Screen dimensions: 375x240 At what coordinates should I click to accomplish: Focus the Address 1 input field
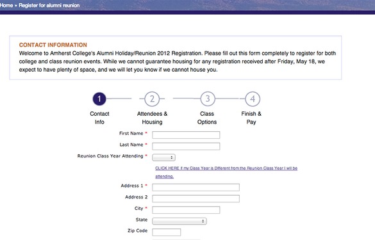196,188
